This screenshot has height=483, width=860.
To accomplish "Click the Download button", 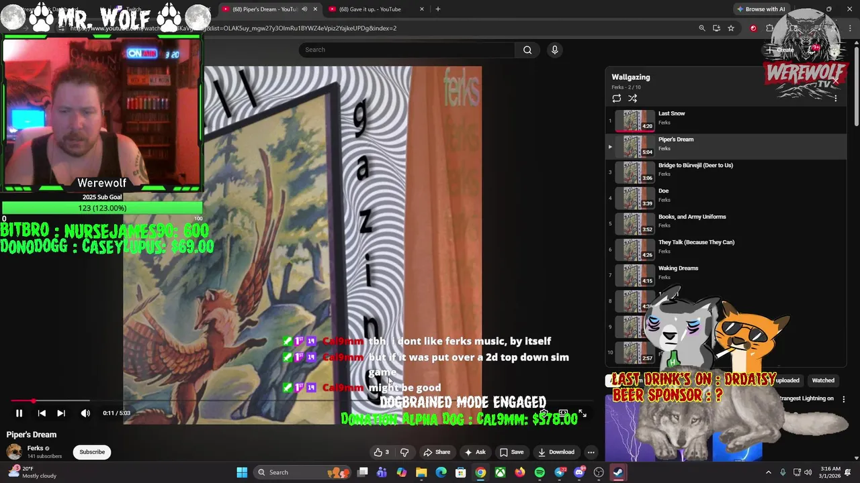I will click(x=556, y=452).
